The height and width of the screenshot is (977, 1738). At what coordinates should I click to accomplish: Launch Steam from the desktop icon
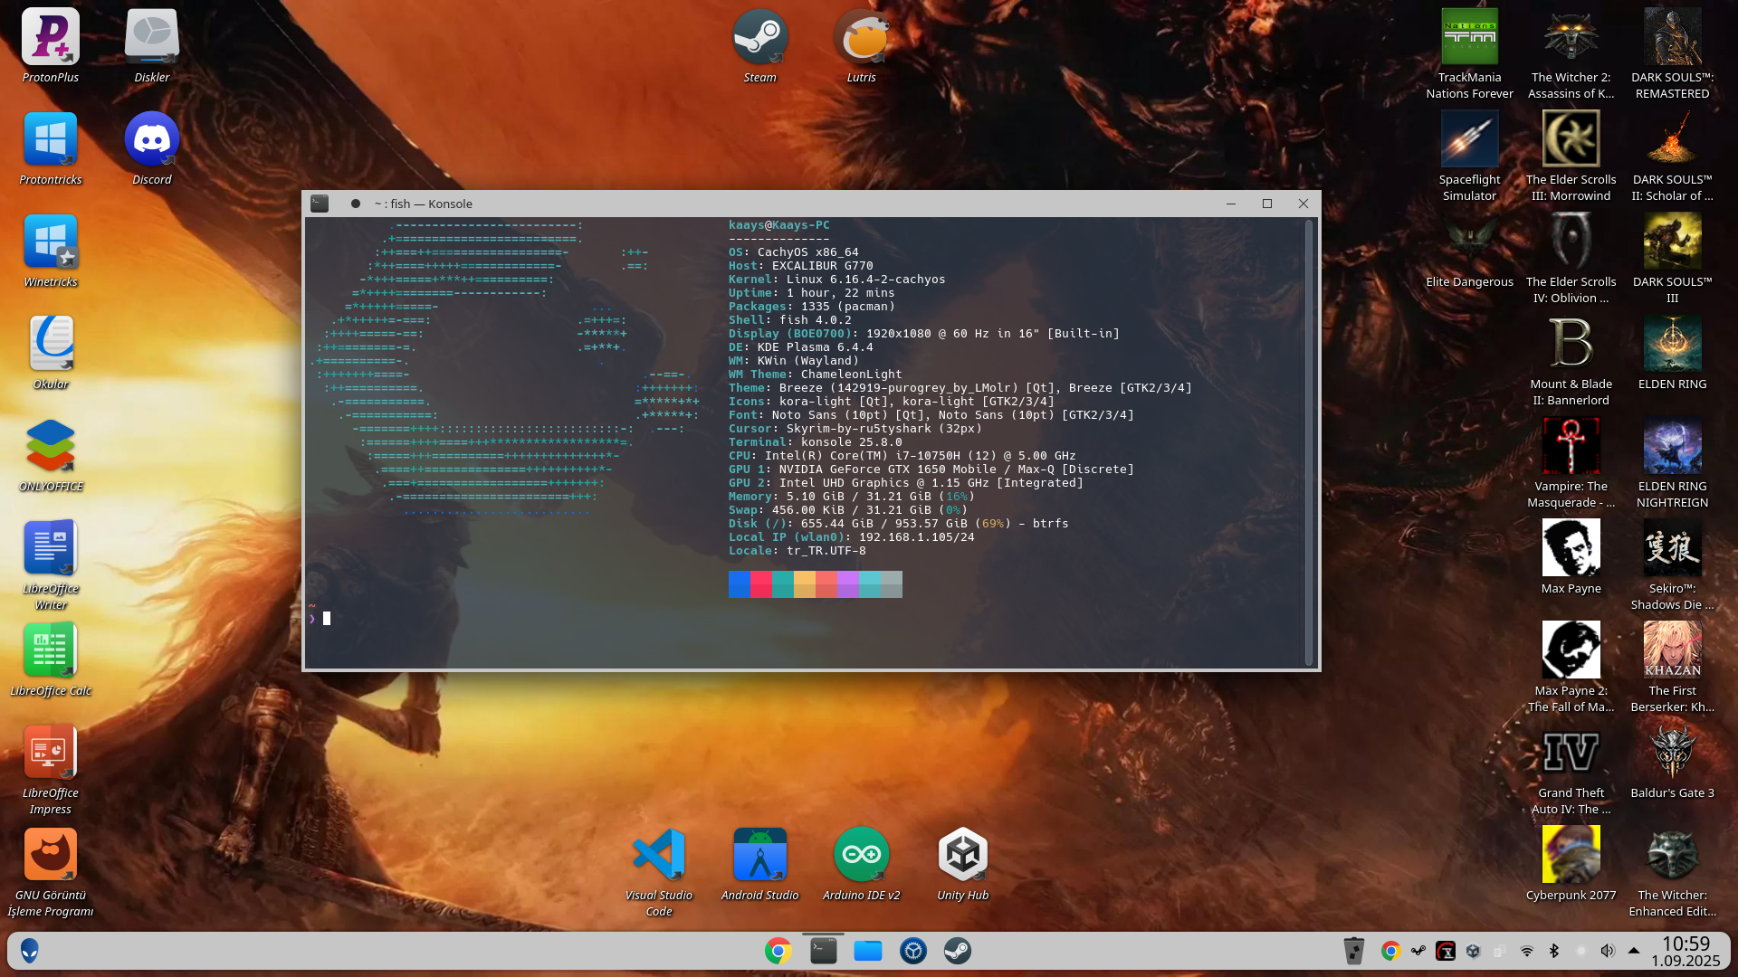(760, 38)
